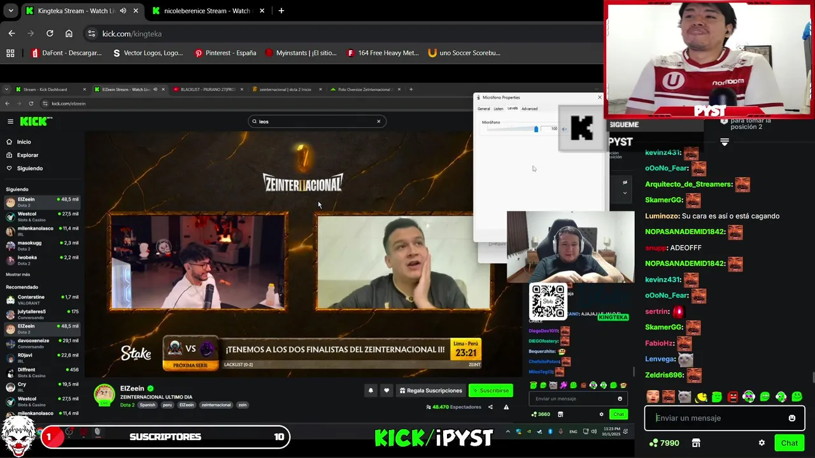Expand Mostrar más in the sidebar
The width and height of the screenshot is (815, 458).
tap(18, 275)
